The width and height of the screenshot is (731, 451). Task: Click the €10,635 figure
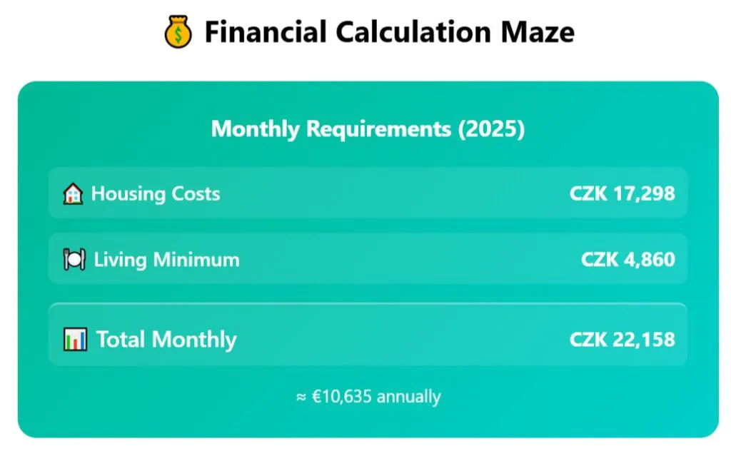(342, 397)
